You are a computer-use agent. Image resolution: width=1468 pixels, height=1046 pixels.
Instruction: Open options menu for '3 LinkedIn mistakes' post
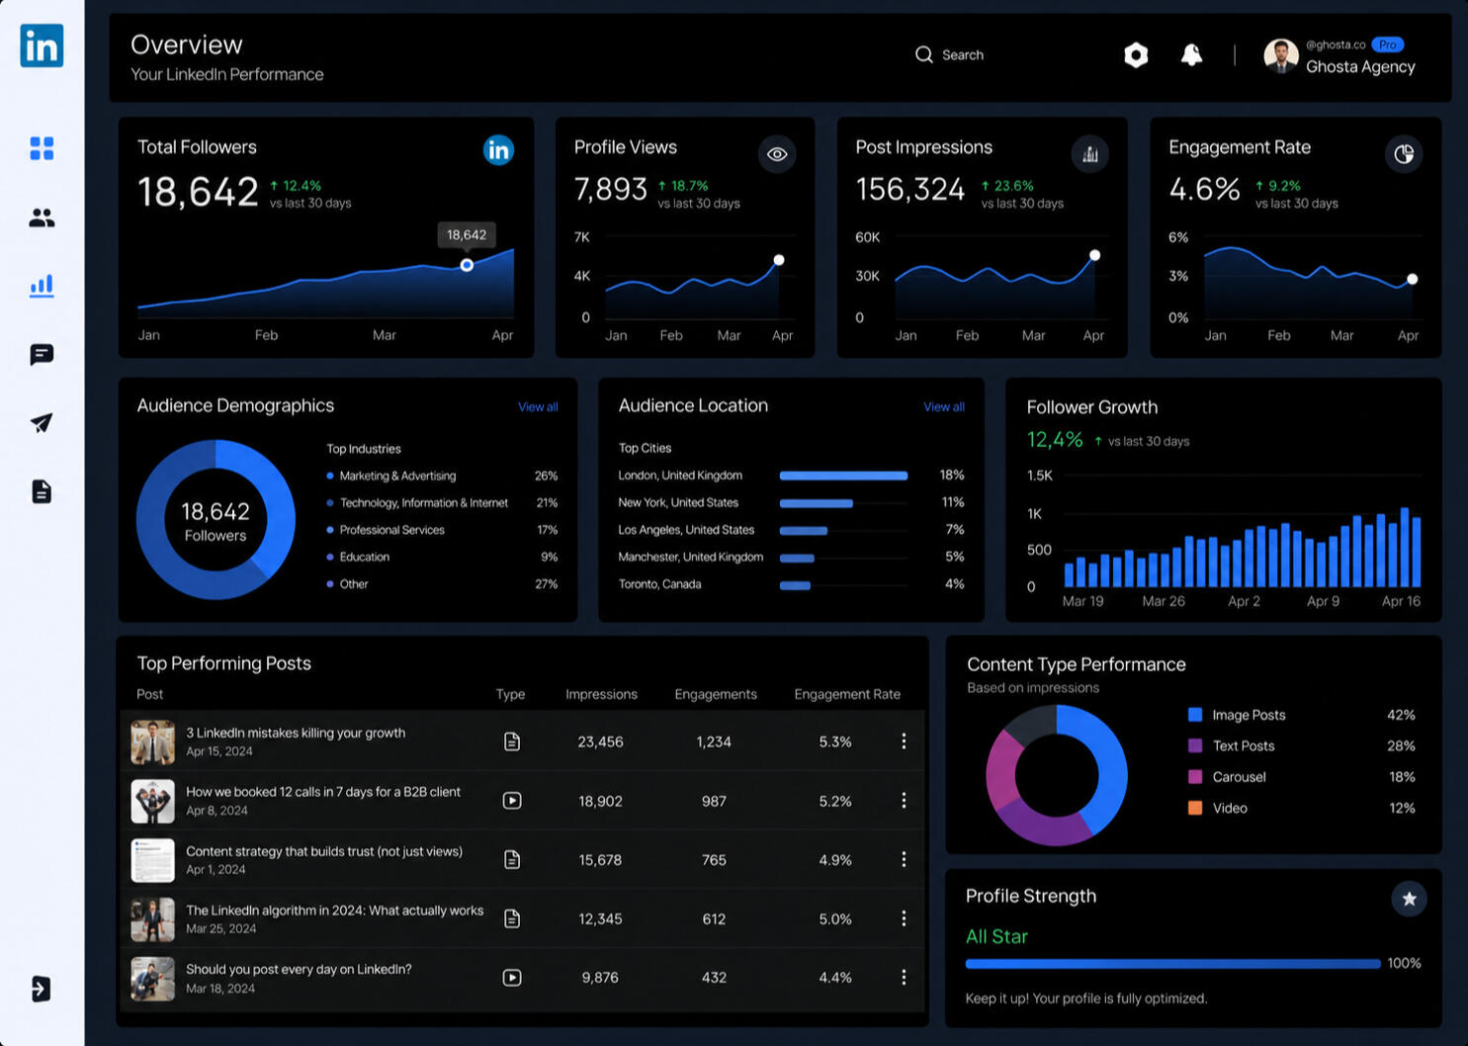(904, 741)
